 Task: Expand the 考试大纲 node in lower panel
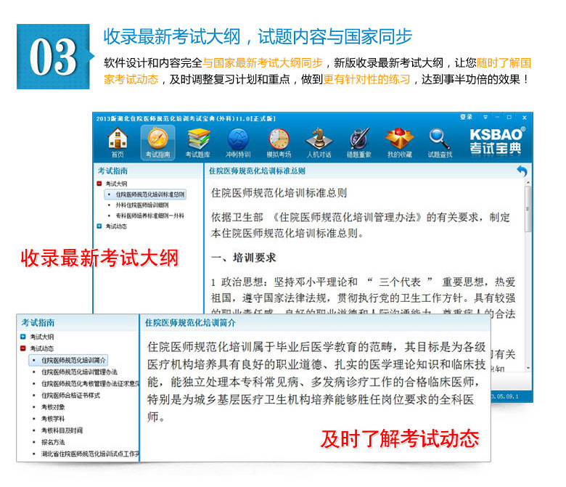click(23, 337)
